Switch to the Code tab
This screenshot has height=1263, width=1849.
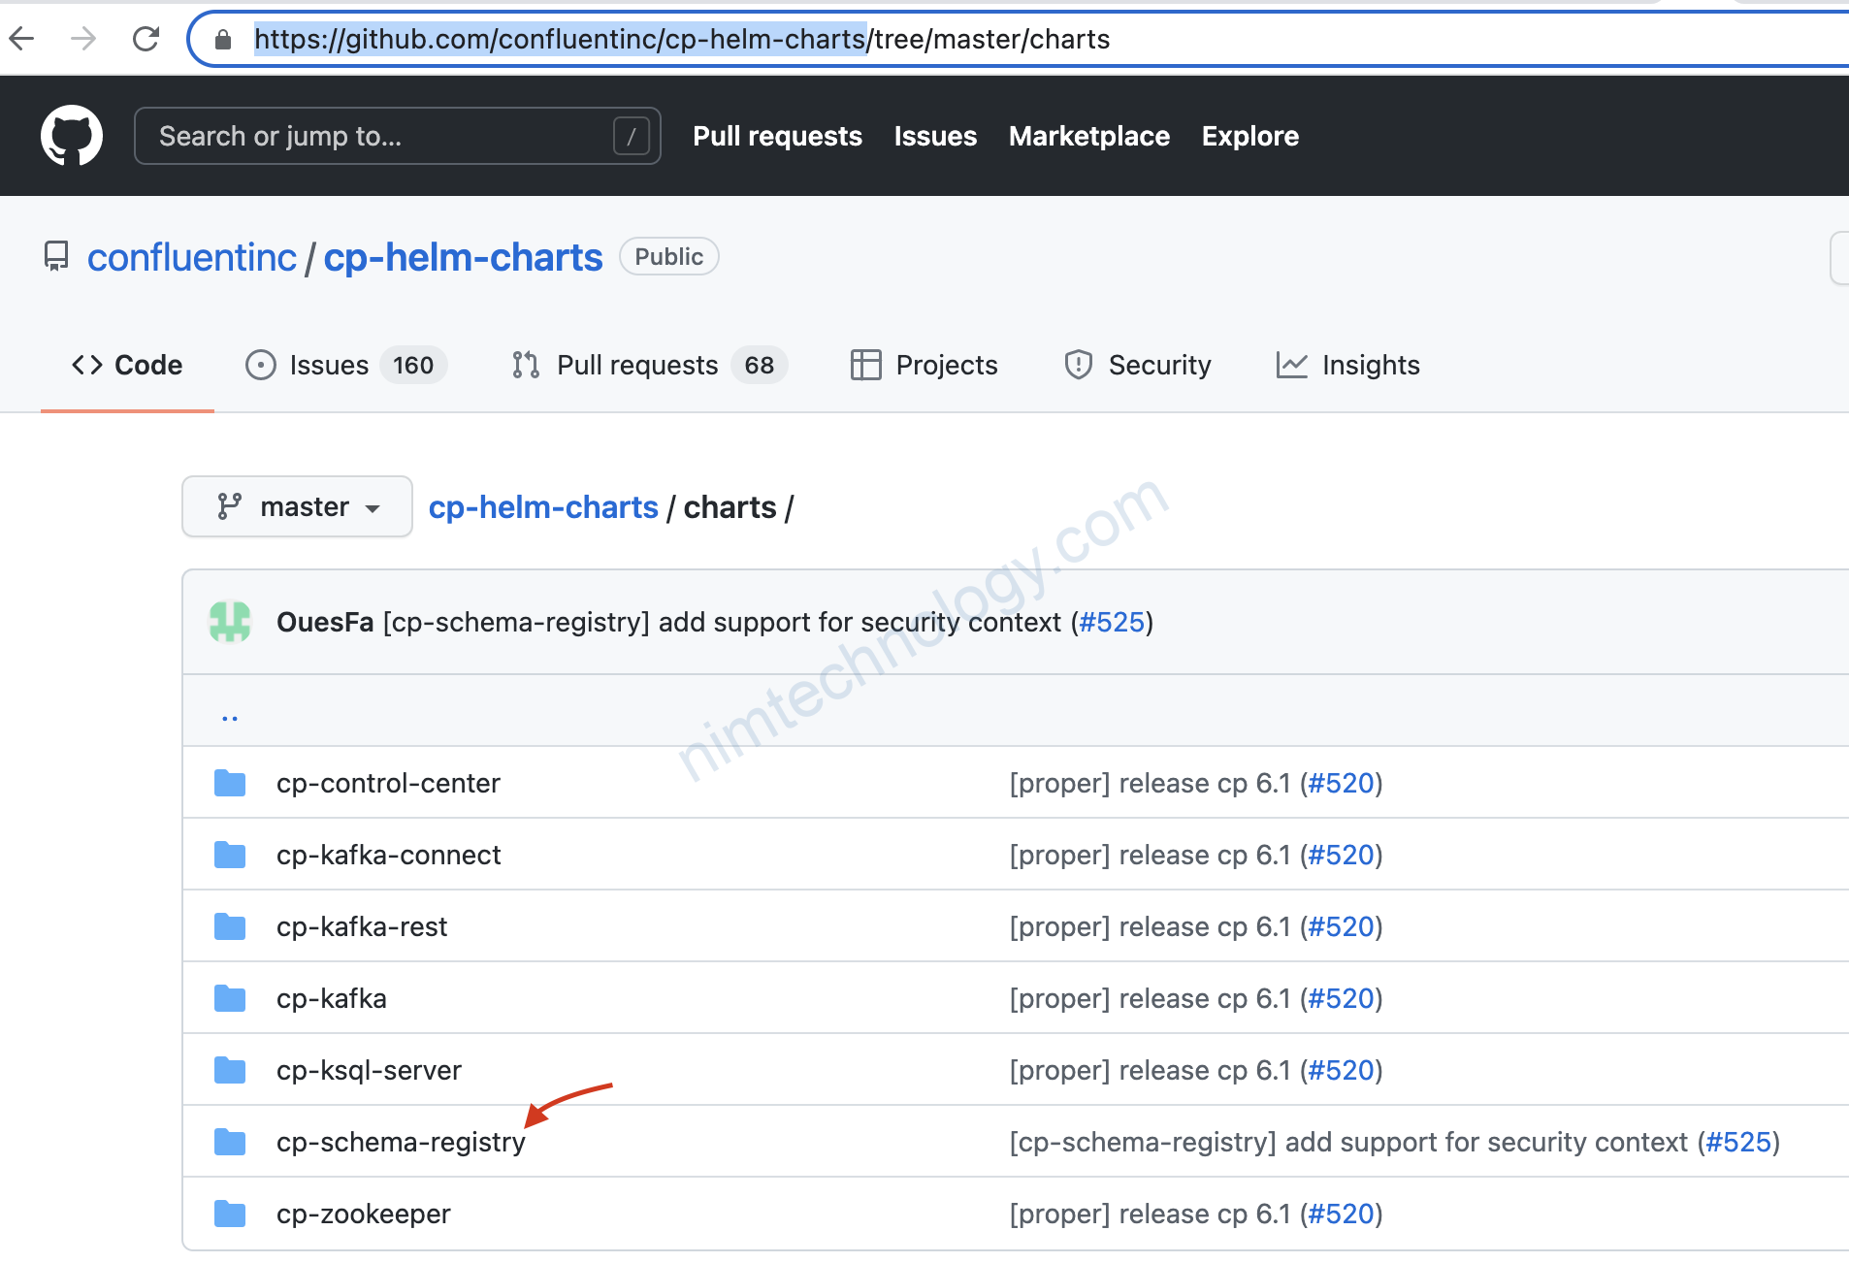[127, 365]
